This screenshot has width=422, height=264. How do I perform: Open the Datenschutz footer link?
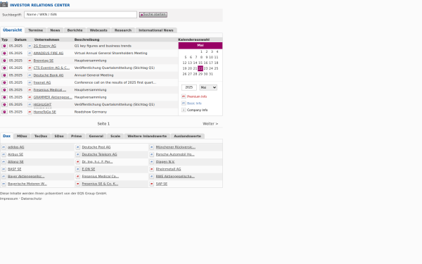31,199
